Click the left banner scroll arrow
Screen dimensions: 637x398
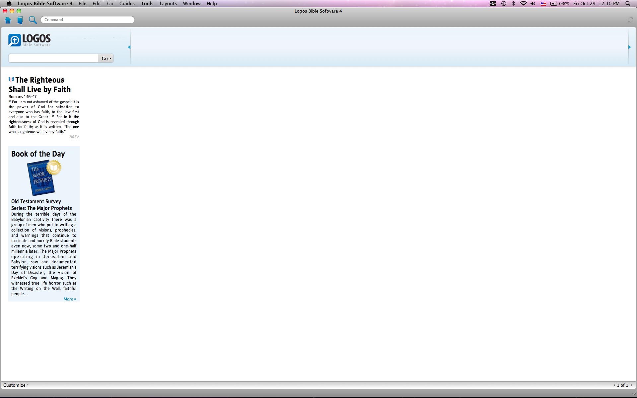pos(129,47)
